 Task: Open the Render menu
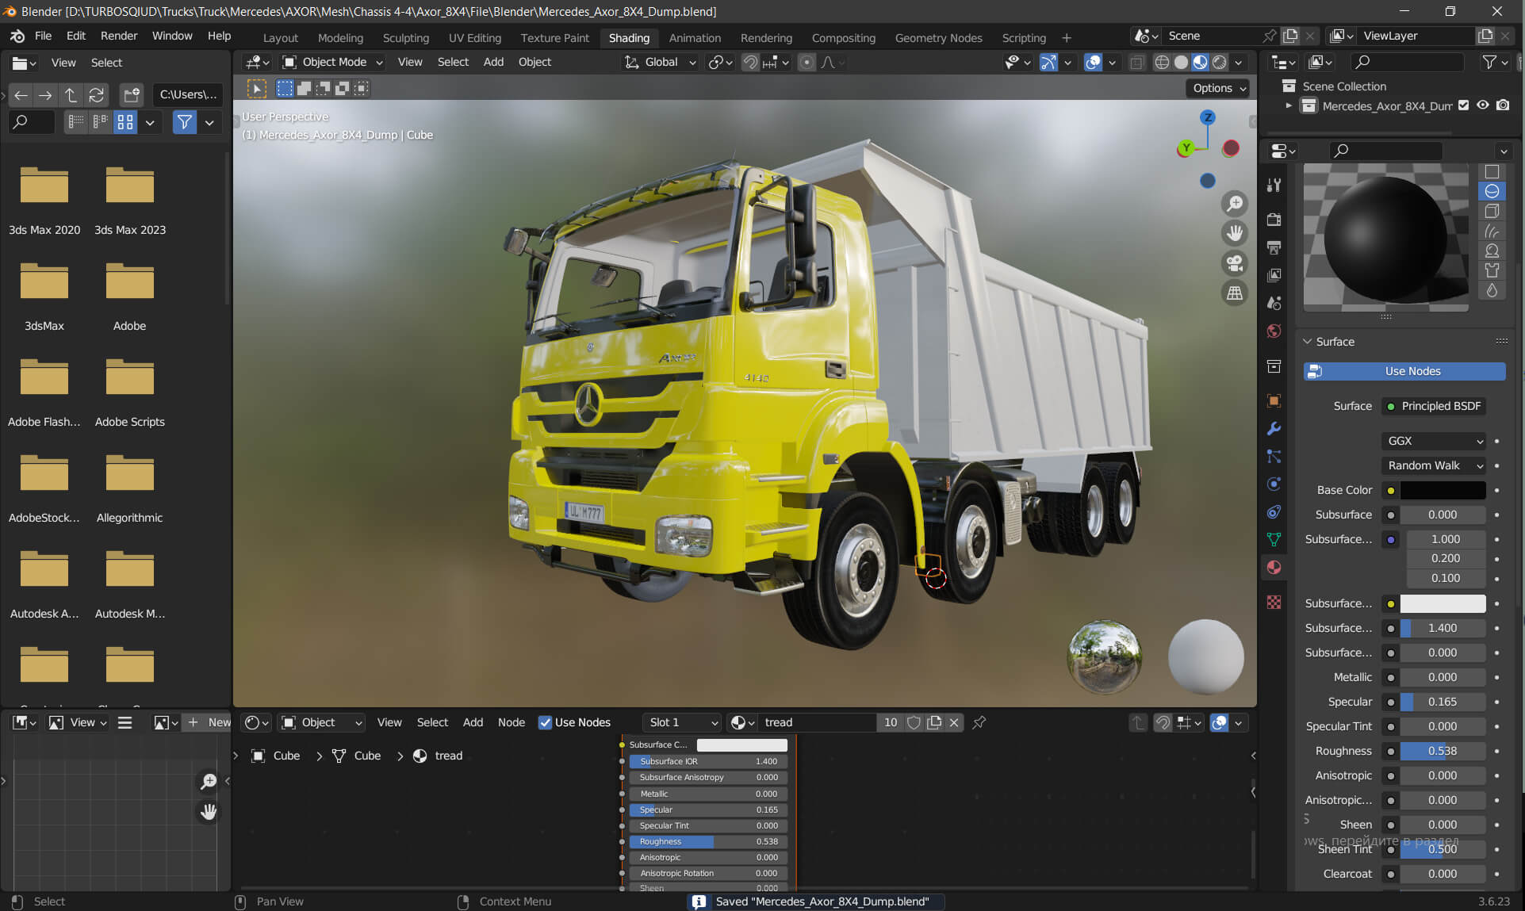[x=118, y=36]
